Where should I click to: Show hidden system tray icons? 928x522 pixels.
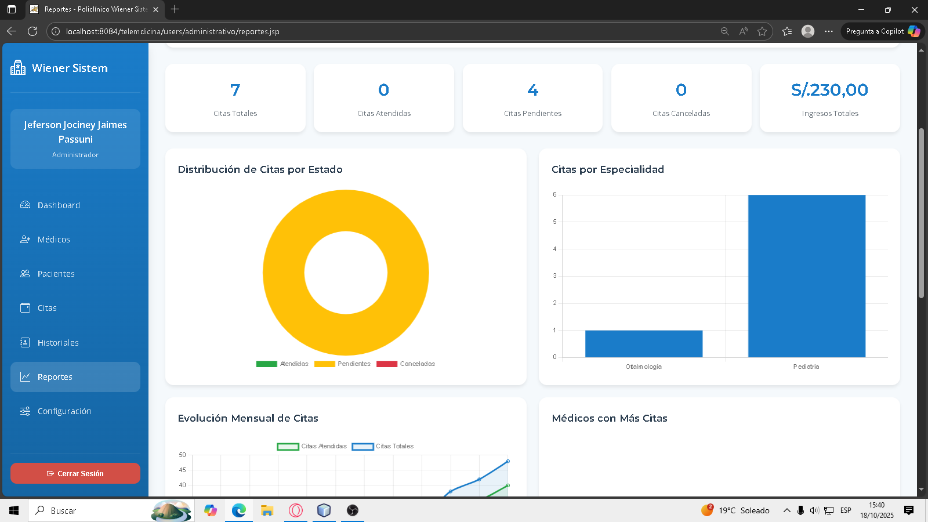pyautogui.click(x=787, y=510)
